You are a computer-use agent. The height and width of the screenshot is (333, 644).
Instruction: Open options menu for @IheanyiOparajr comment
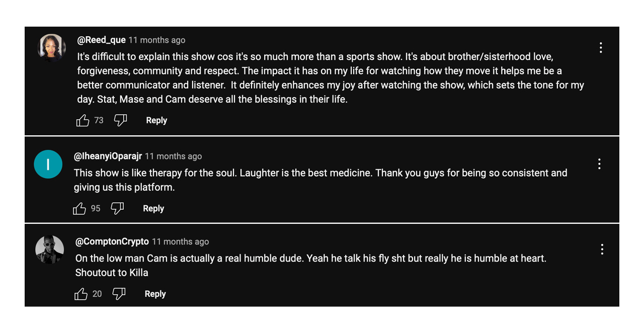(x=599, y=164)
